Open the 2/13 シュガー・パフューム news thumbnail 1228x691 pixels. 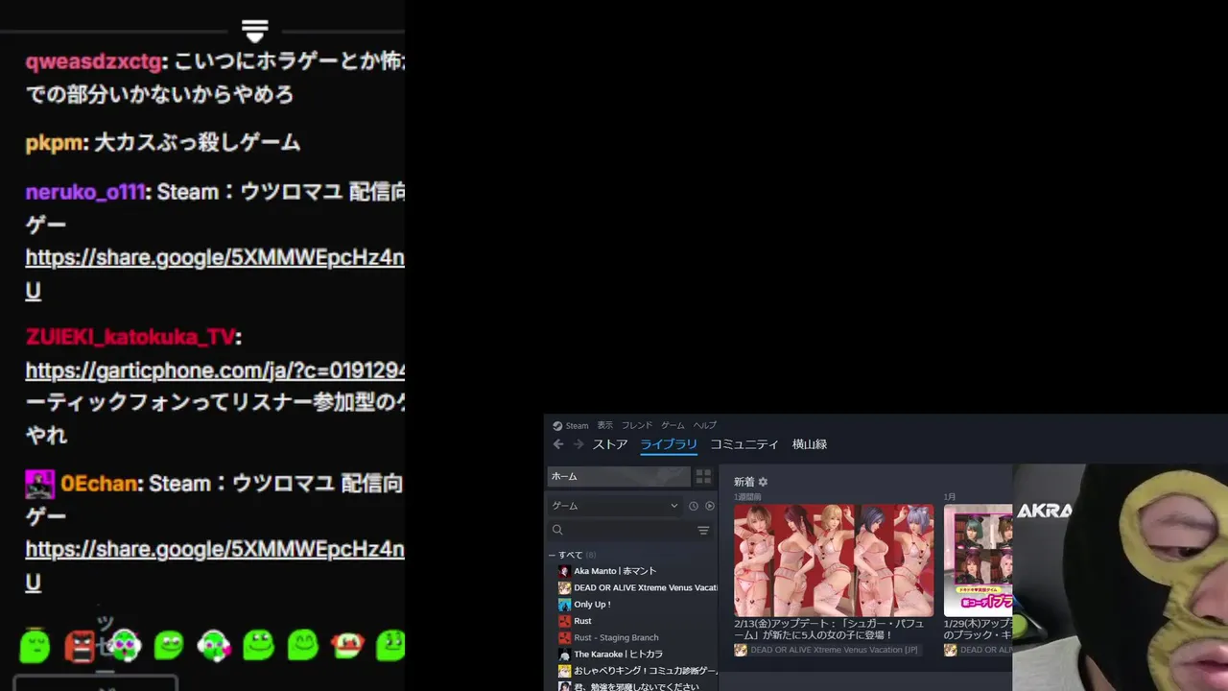tap(834, 560)
